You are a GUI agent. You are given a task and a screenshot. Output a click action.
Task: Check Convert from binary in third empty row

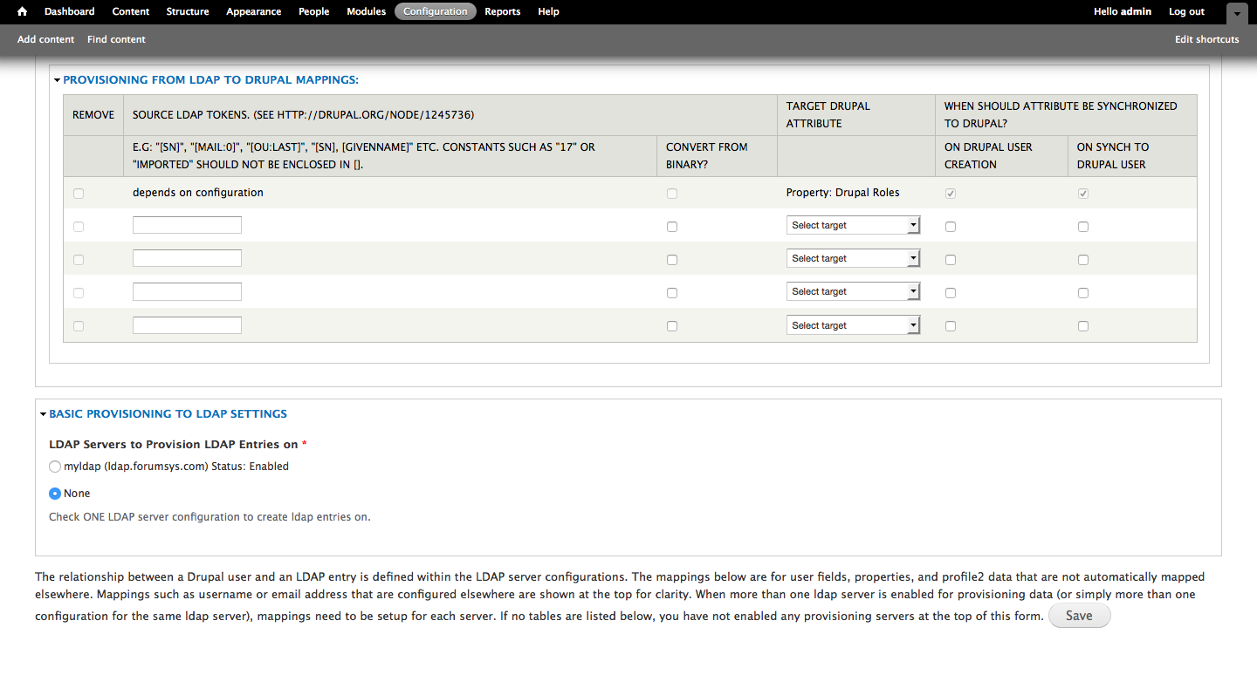coord(671,293)
